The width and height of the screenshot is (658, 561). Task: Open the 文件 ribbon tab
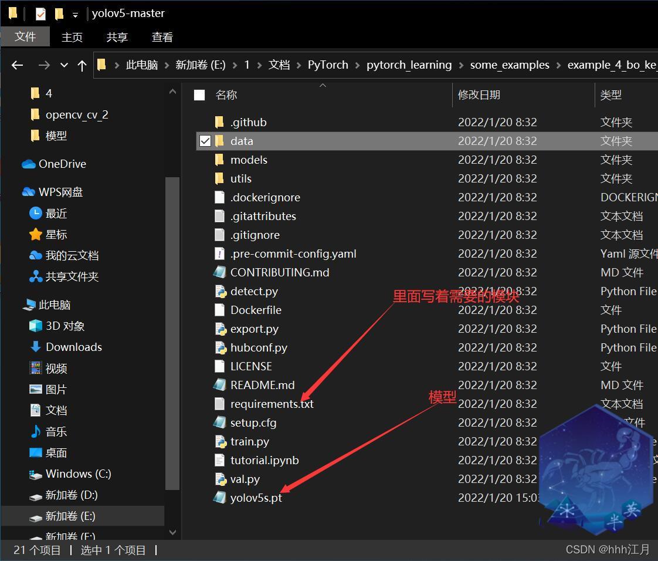coord(25,37)
